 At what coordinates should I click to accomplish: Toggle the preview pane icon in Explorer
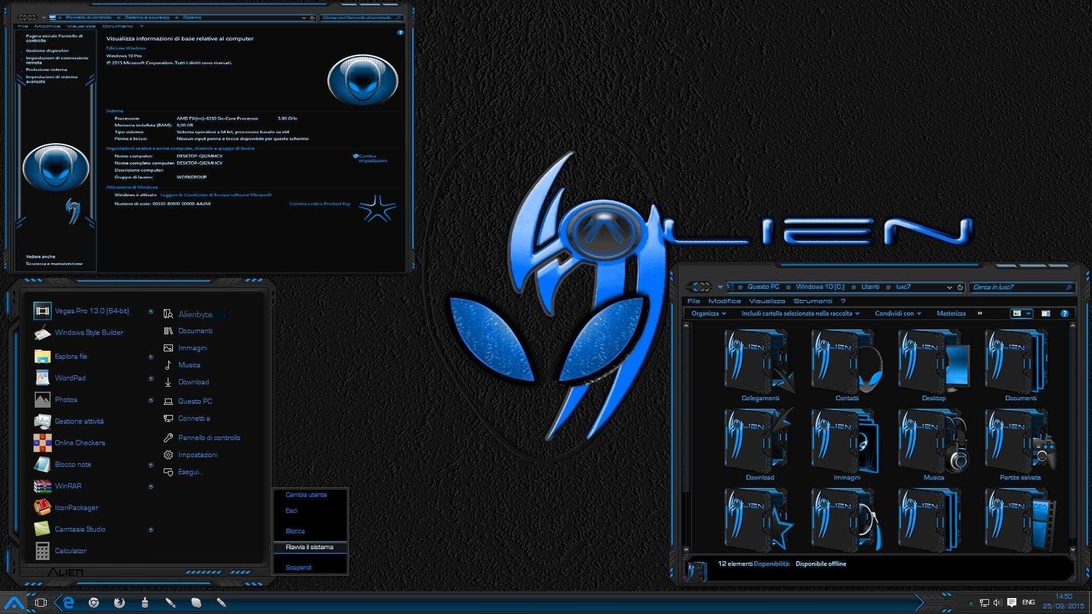1045,313
